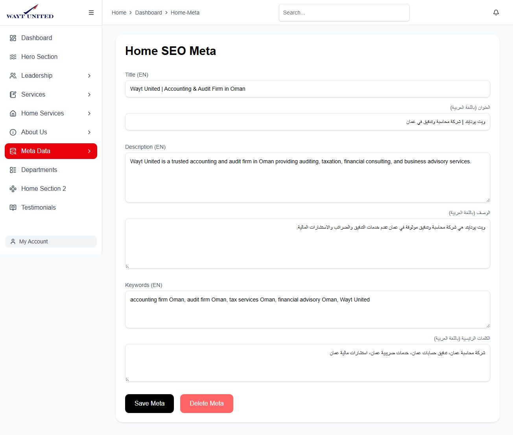Click the Wayt United logo
Image resolution: width=513 pixels, height=435 pixels.
30,12
